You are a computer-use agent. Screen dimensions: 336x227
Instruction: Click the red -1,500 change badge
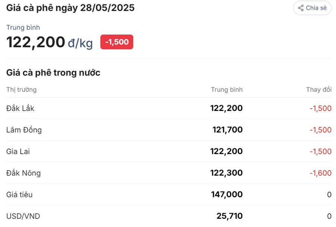[x=117, y=42]
